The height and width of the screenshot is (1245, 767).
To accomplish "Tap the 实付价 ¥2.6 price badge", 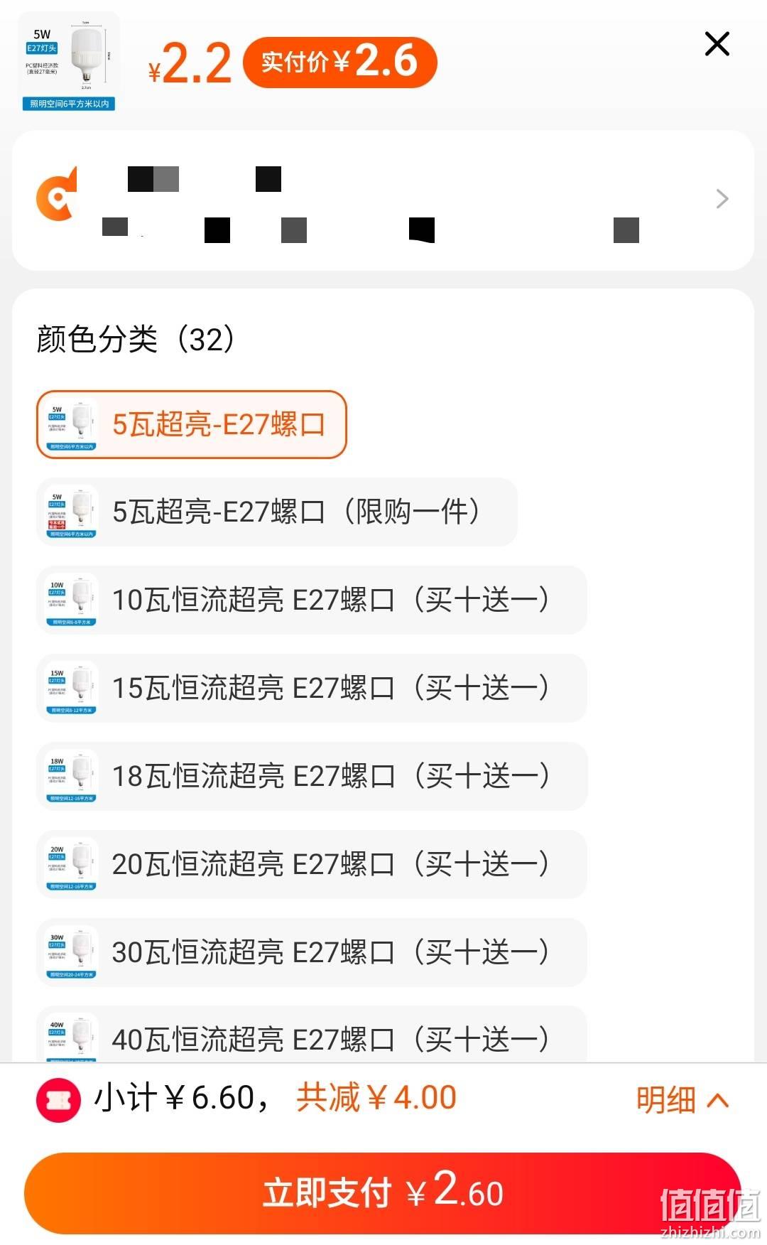I will click(339, 63).
